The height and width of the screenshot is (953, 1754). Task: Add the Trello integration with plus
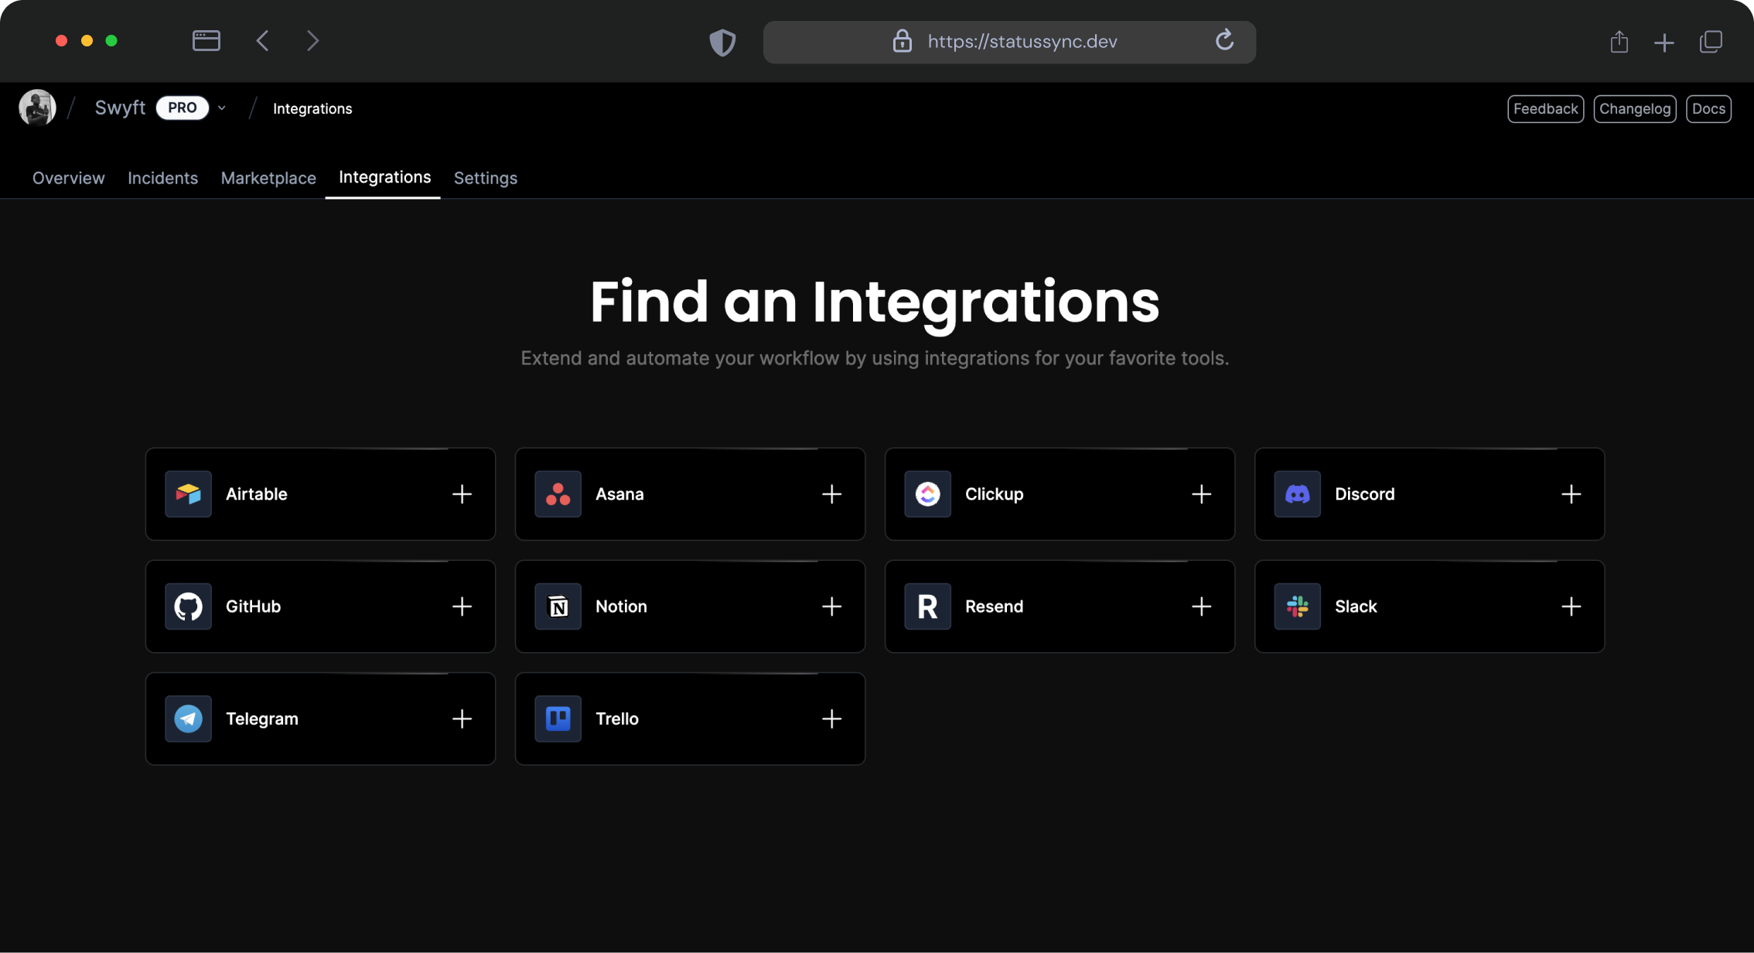831,719
